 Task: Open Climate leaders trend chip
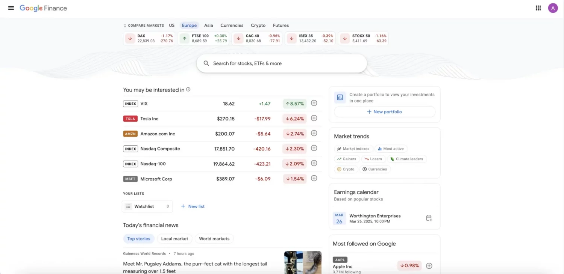point(407,159)
